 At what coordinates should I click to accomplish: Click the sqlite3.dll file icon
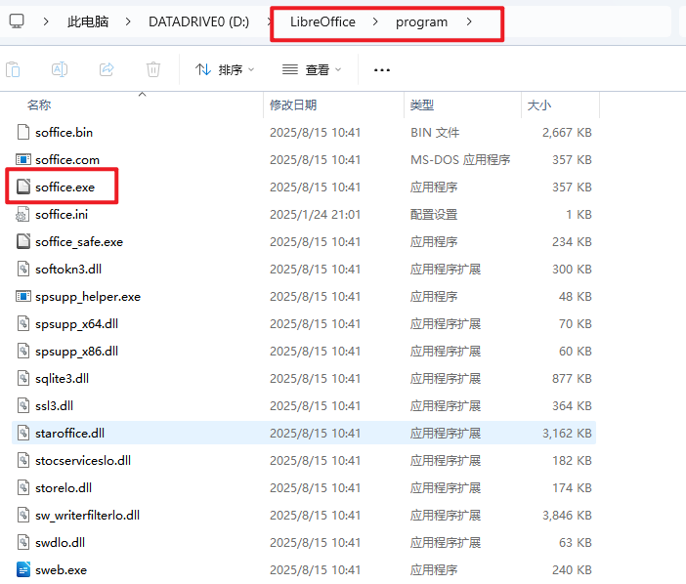pos(23,378)
